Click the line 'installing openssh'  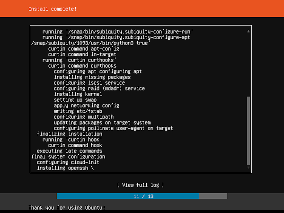(x=65, y=168)
